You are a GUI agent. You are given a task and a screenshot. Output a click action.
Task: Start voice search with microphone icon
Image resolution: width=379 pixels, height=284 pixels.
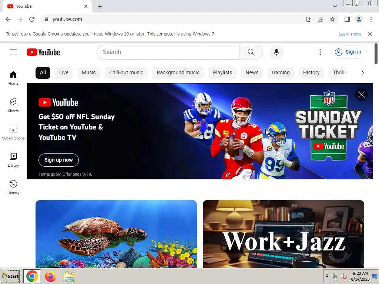pos(276,52)
